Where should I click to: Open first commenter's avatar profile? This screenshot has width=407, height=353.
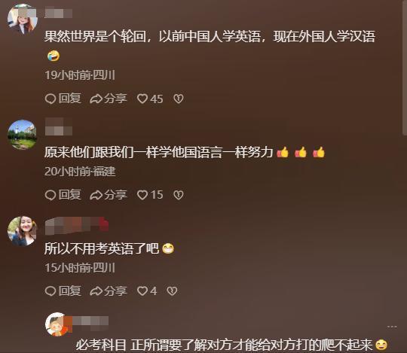(x=23, y=19)
